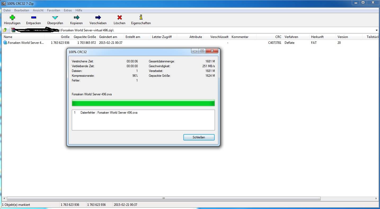Click Kompressionsrate value 96%
Image resolution: width=380 pixels, height=209 pixels.
coord(135,76)
